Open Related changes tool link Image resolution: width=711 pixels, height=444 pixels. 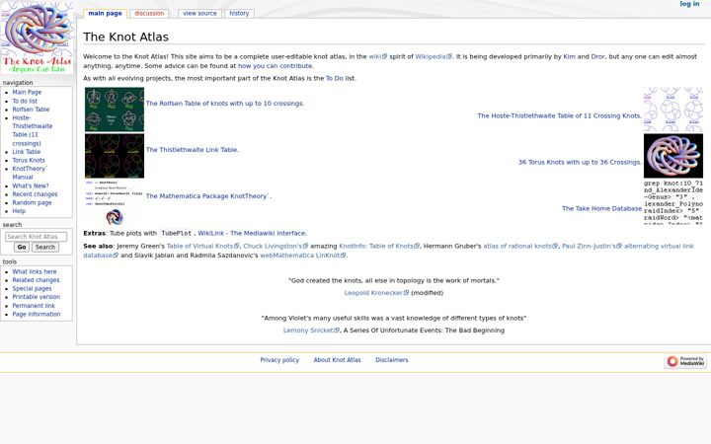pyautogui.click(x=36, y=280)
